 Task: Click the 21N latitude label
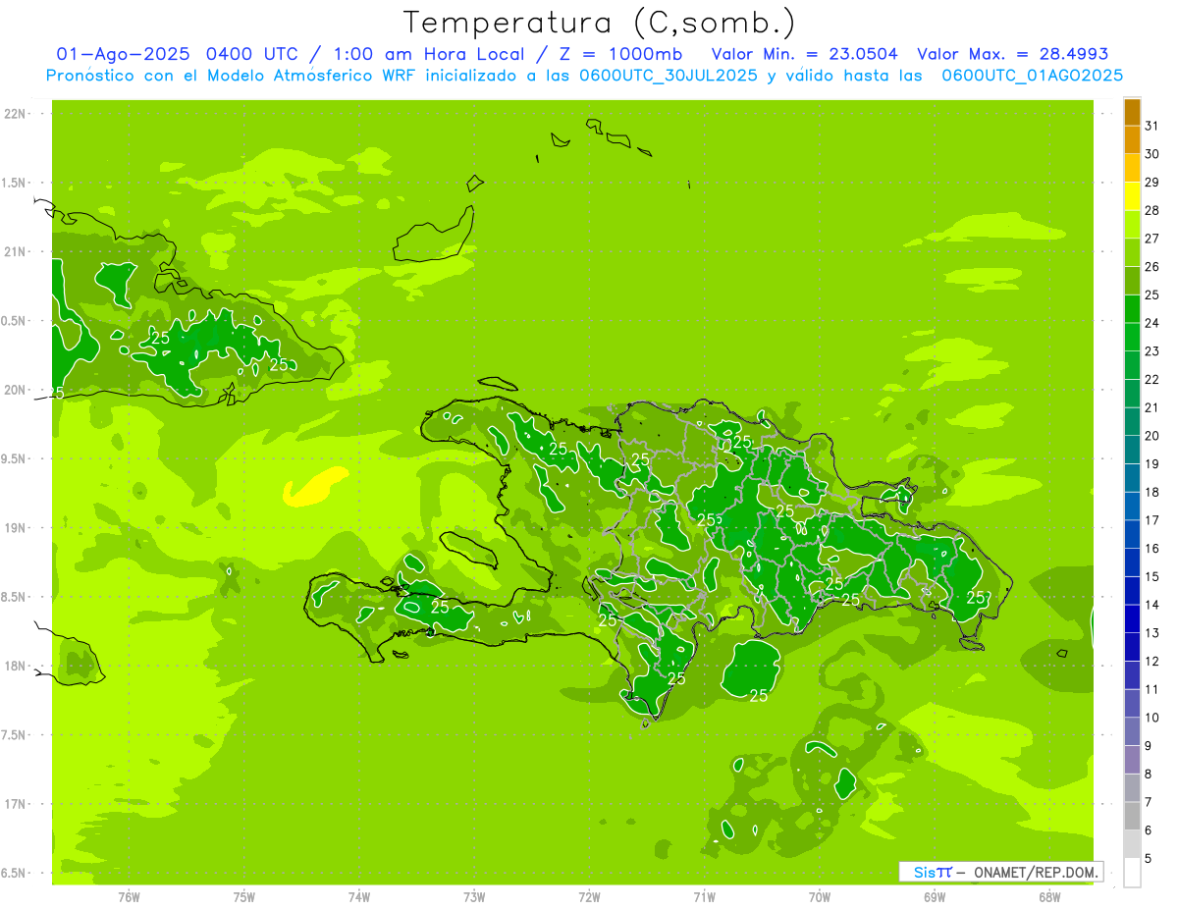coord(16,252)
